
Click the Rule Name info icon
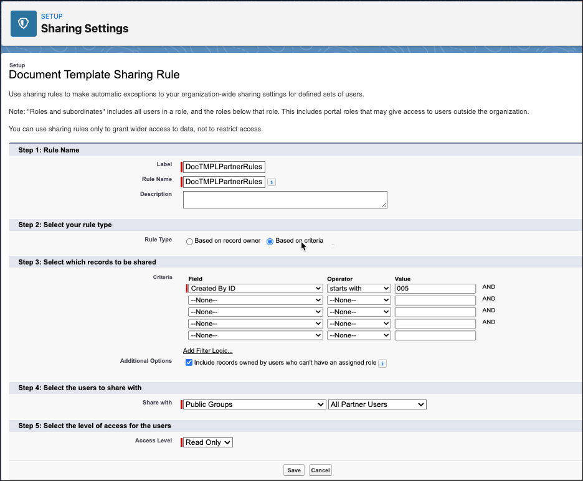click(272, 182)
